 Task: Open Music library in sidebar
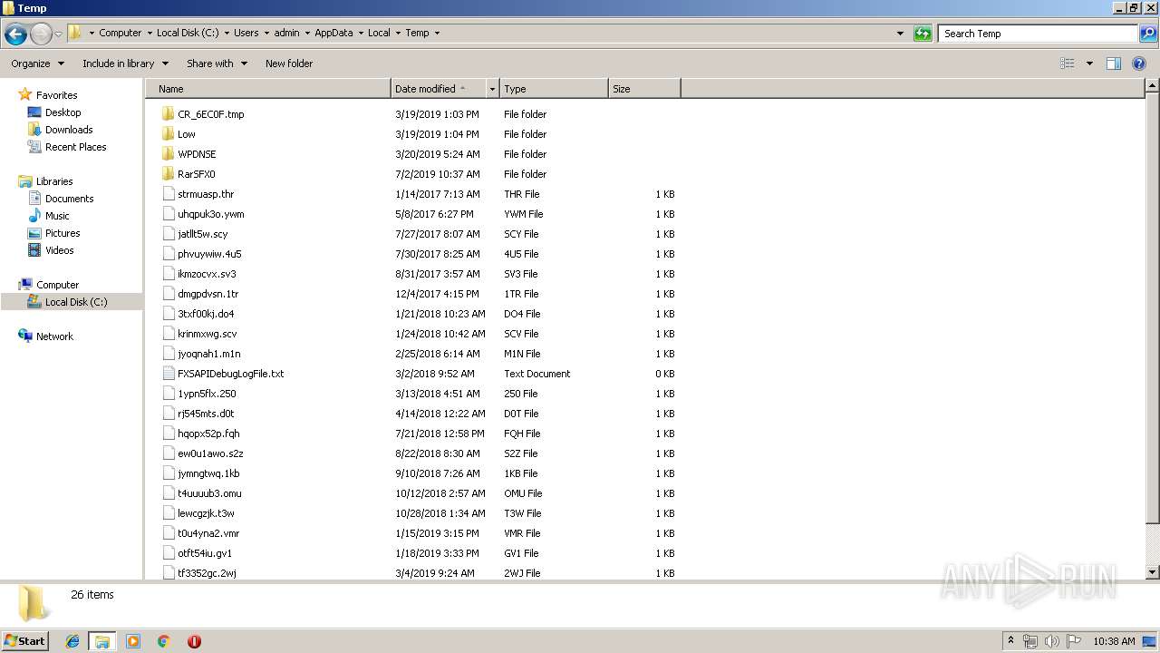pyautogui.click(x=57, y=216)
